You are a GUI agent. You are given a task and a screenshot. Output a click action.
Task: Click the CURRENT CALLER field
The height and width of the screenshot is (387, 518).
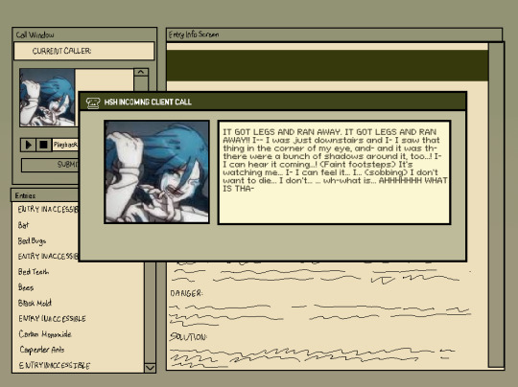pos(83,51)
